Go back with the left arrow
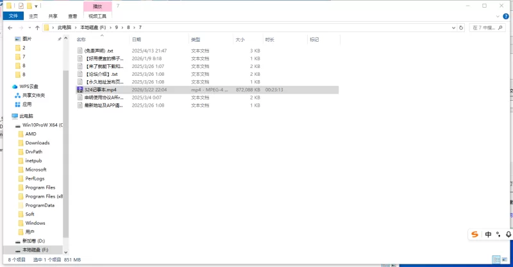This screenshot has width=513, height=267. [10, 28]
